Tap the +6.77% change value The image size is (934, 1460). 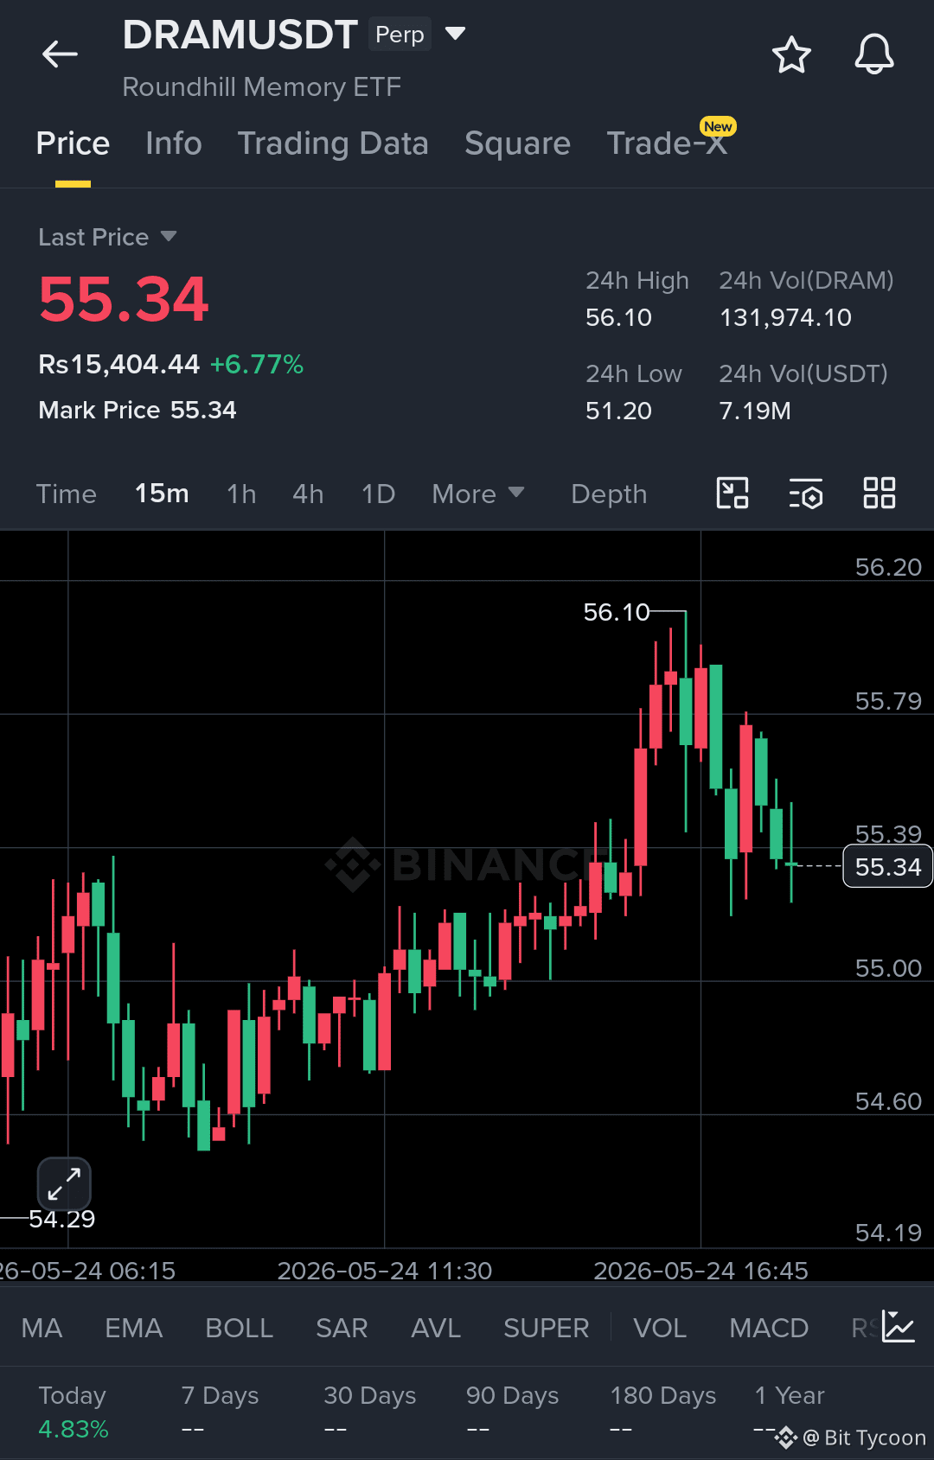pyautogui.click(x=257, y=364)
